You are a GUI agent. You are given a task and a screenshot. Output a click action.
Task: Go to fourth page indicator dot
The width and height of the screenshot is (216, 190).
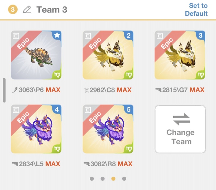pyautogui.click(x=124, y=179)
